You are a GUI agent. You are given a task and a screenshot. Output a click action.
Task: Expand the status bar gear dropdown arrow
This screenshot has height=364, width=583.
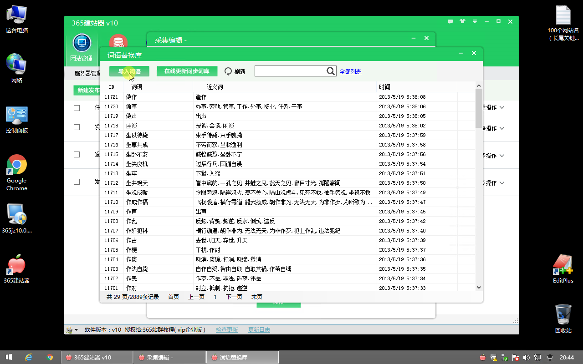point(76,330)
